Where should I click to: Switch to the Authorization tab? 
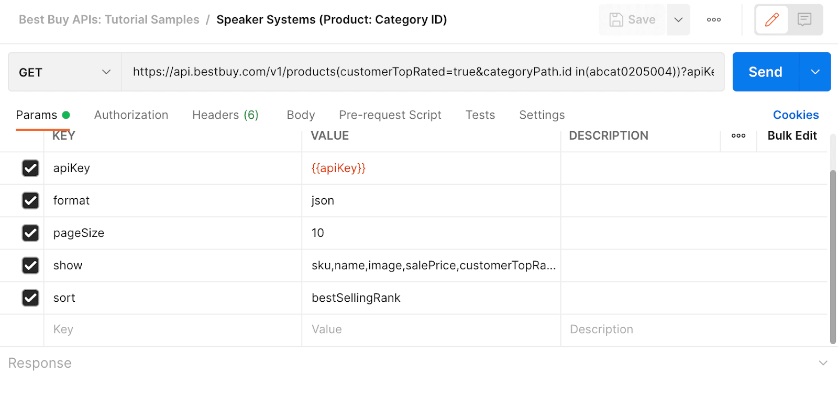[x=131, y=115]
